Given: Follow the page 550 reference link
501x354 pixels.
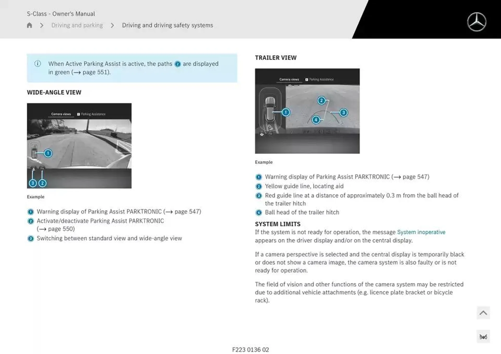Looking at the screenshot, I should (x=56, y=229).
